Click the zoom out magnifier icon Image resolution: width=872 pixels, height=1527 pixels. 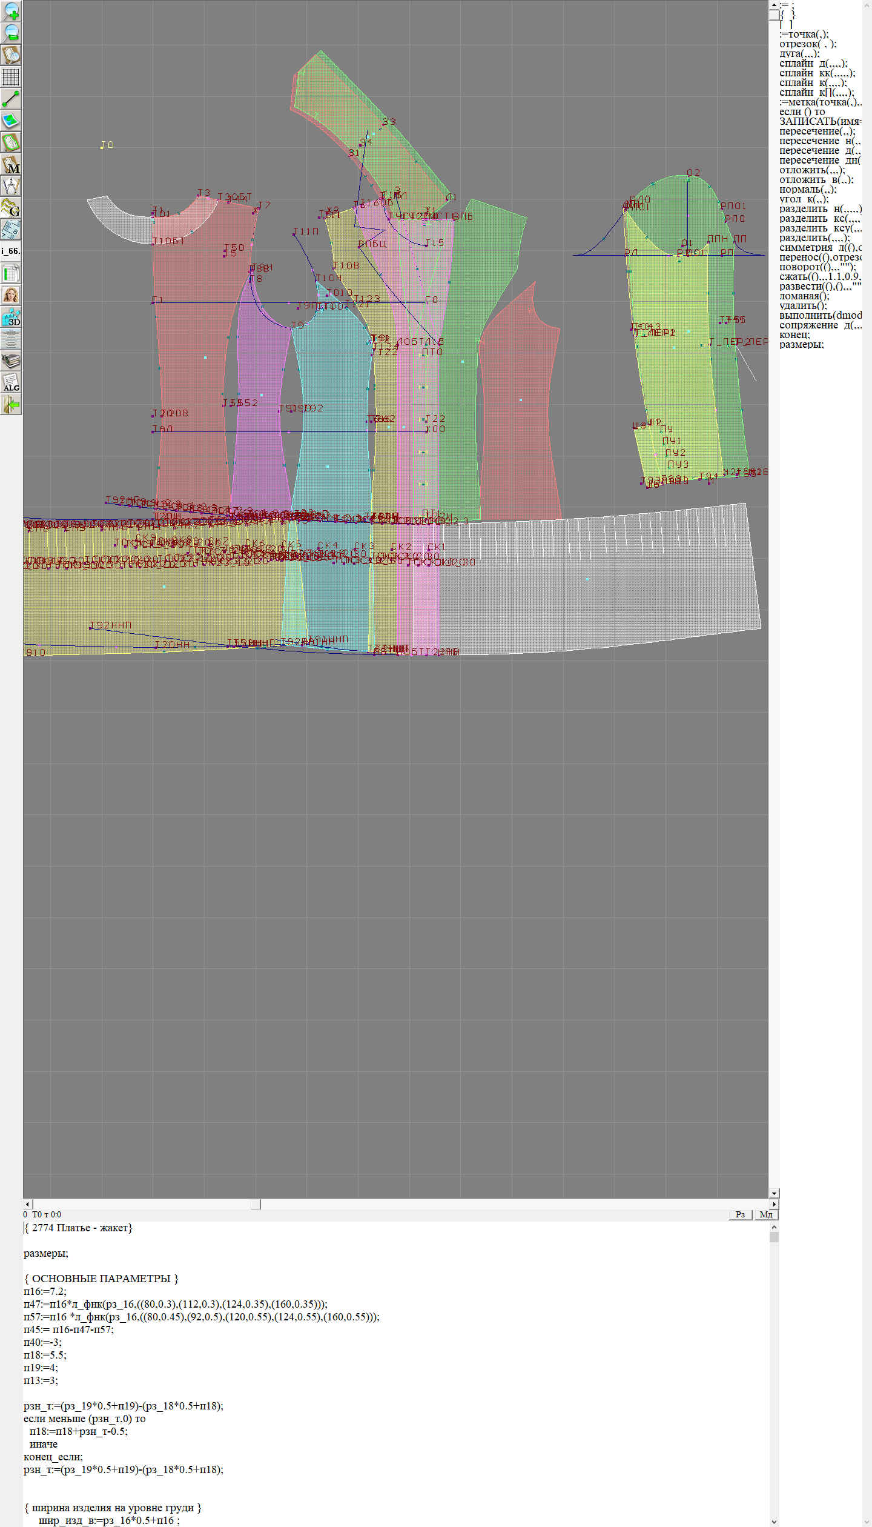click(x=11, y=33)
